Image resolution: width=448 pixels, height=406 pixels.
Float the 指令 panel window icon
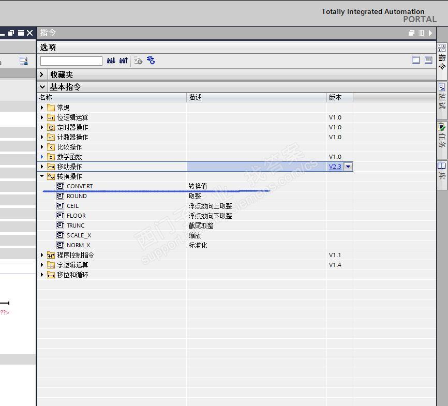coord(411,33)
